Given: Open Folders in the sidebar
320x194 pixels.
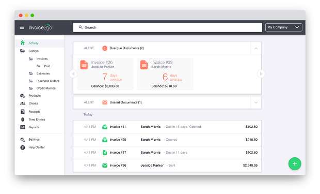Looking at the screenshot, I should coord(34,51).
